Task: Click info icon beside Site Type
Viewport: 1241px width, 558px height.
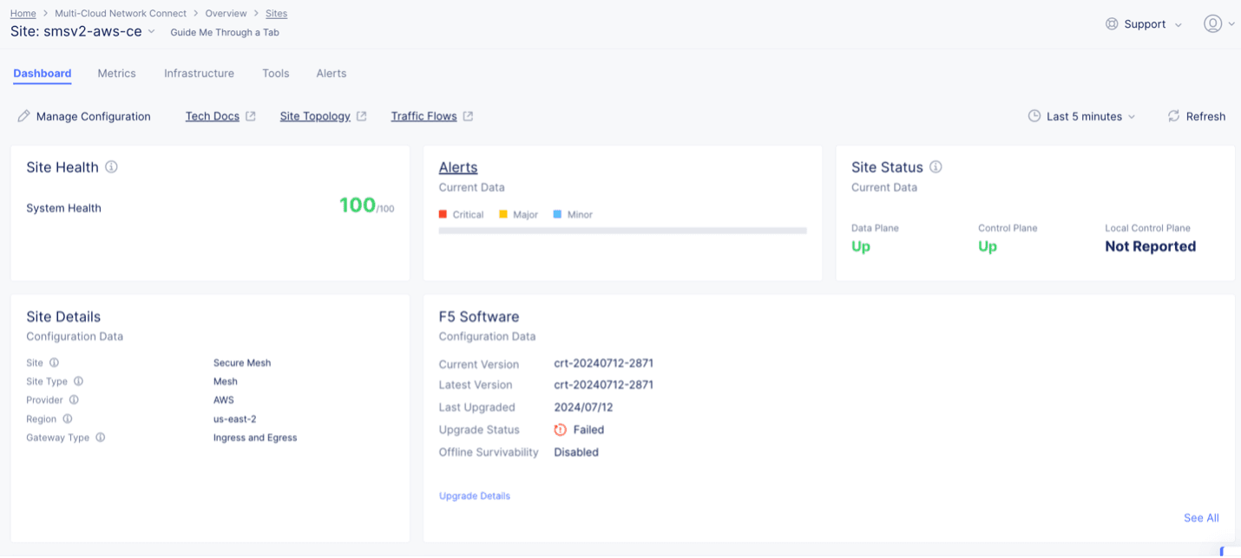Action: click(79, 381)
